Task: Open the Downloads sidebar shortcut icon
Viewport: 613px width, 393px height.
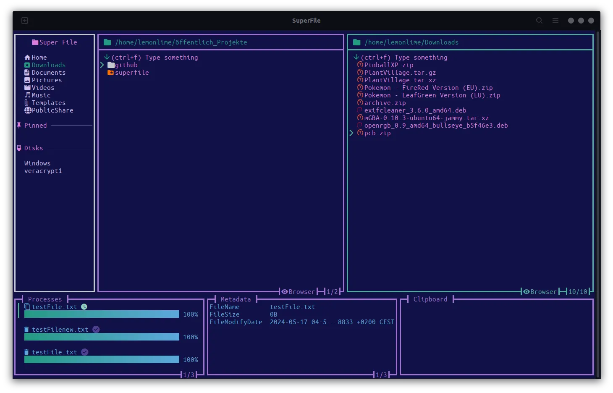Action: (x=27, y=65)
